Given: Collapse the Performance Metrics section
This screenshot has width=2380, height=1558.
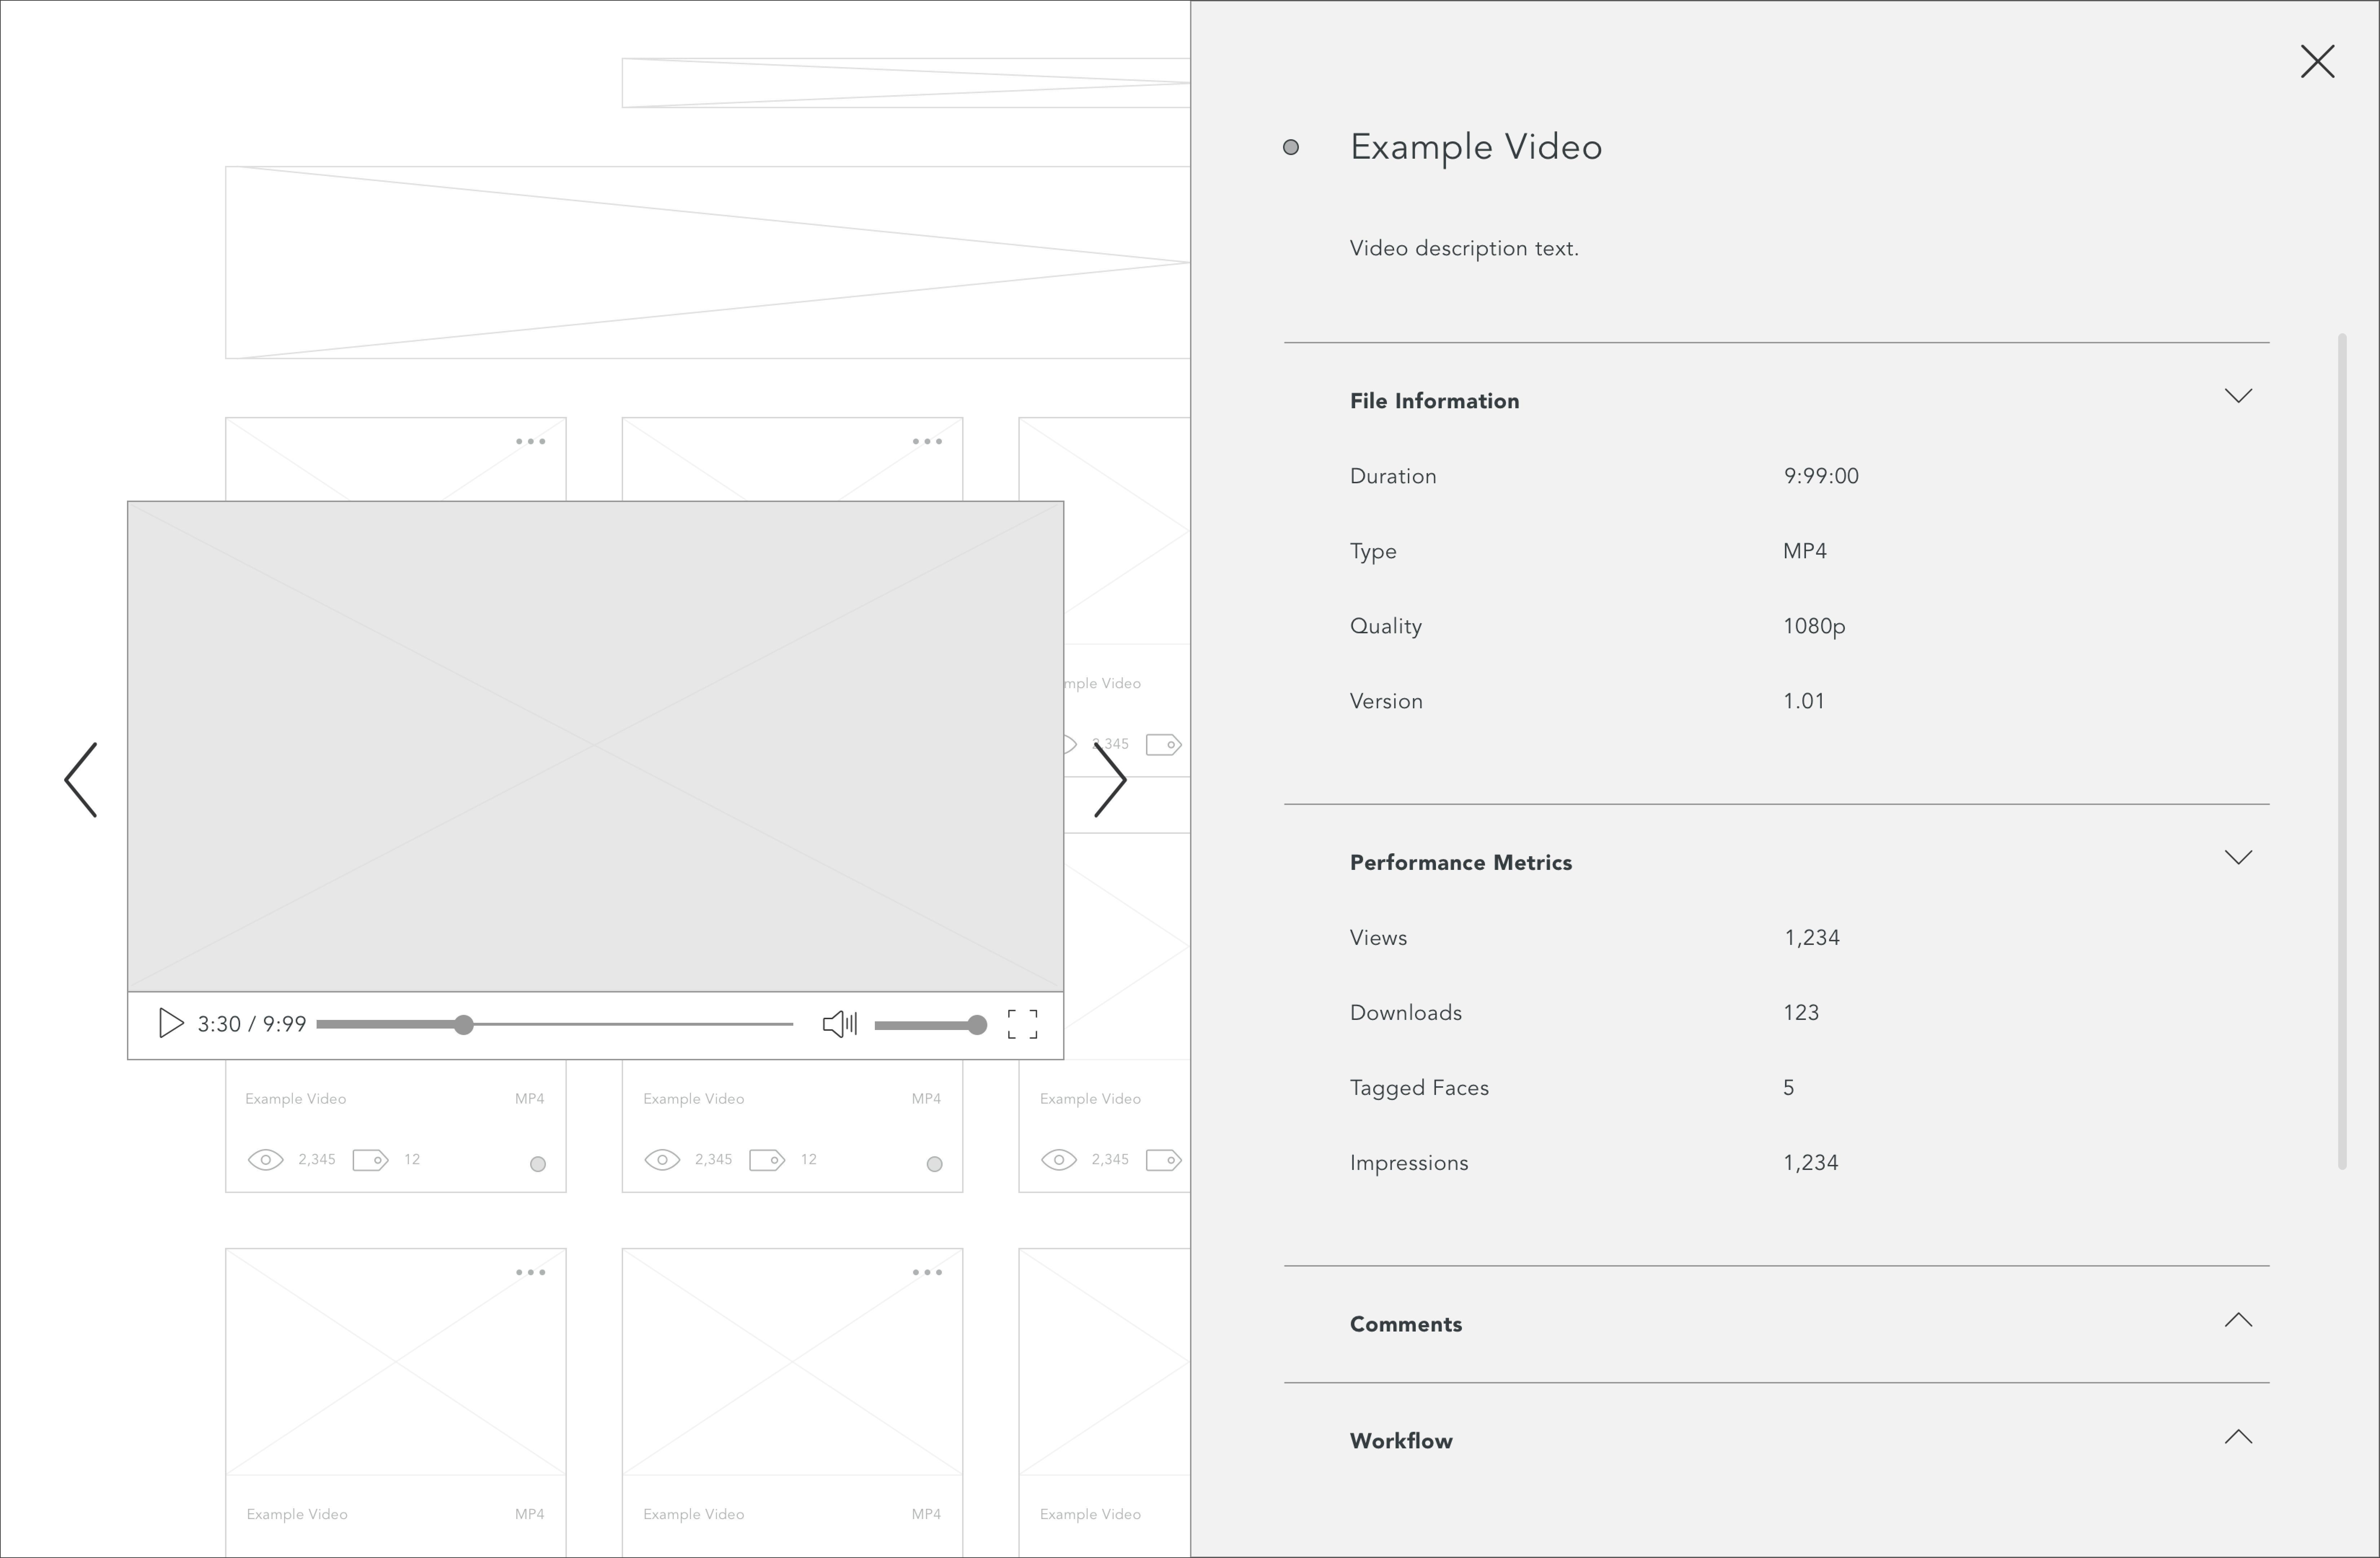Looking at the screenshot, I should (x=2238, y=857).
